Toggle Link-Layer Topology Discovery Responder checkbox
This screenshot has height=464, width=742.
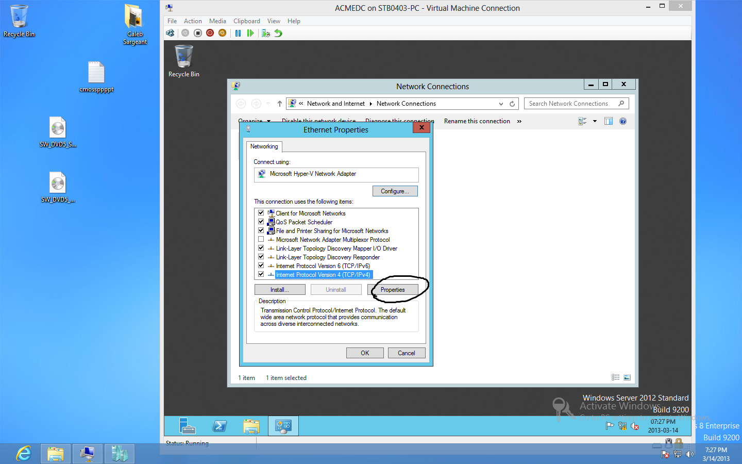261,257
